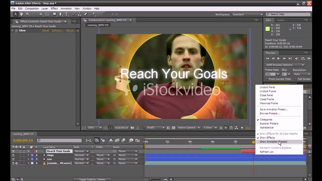Image resolution: width=322 pixels, height=181 pixels.
Task: Click the red label of layer 1
Action: [32, 151]
